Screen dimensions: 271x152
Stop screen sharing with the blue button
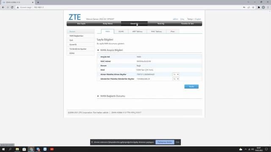point(165,142)
